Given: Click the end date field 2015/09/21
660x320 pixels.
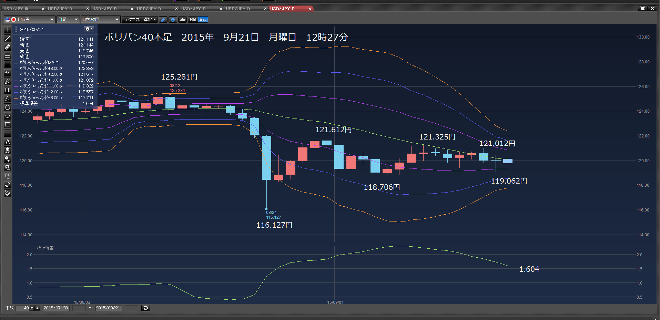Looking at the screenshot, I should coord(109,308).
